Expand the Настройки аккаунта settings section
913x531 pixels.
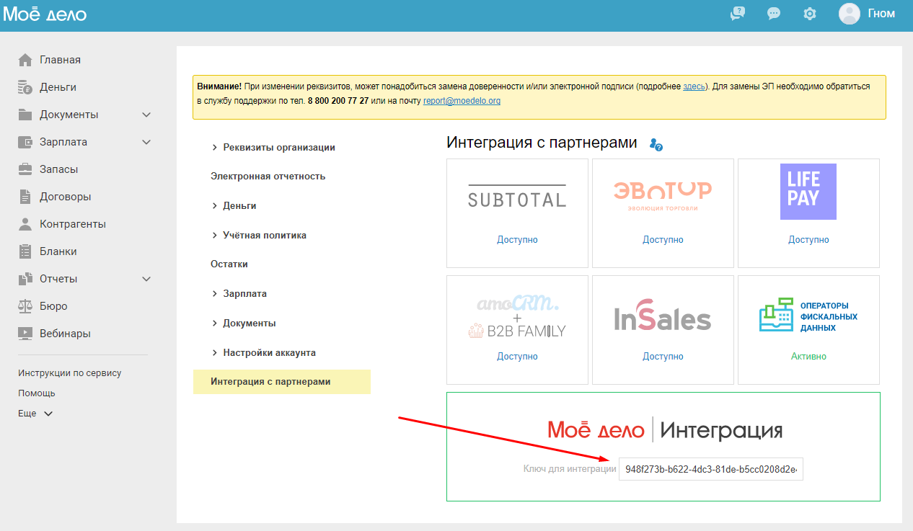263,352
